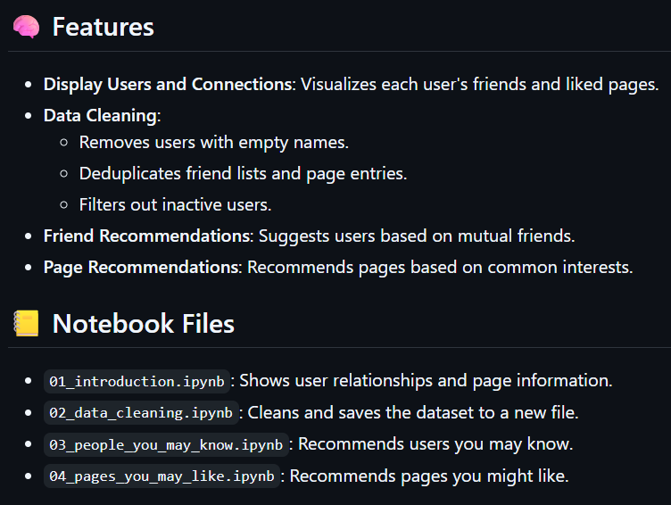Click the brain emoji beside Features
671x505 pixels.
point(26,28)
